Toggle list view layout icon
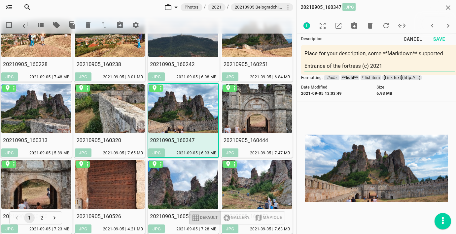The width and height of the screenshot is (456, 234). point(41,25)
